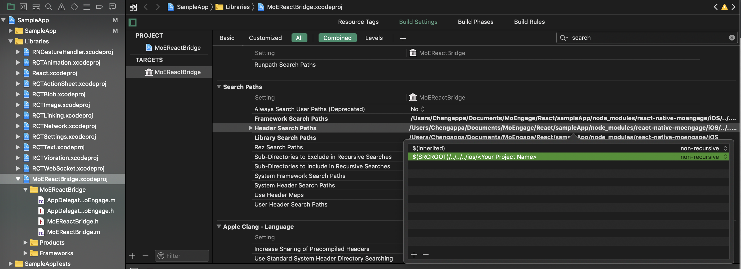
Task: Select Runpath Search Paths setting row
Action: click(x=476, y=65)
